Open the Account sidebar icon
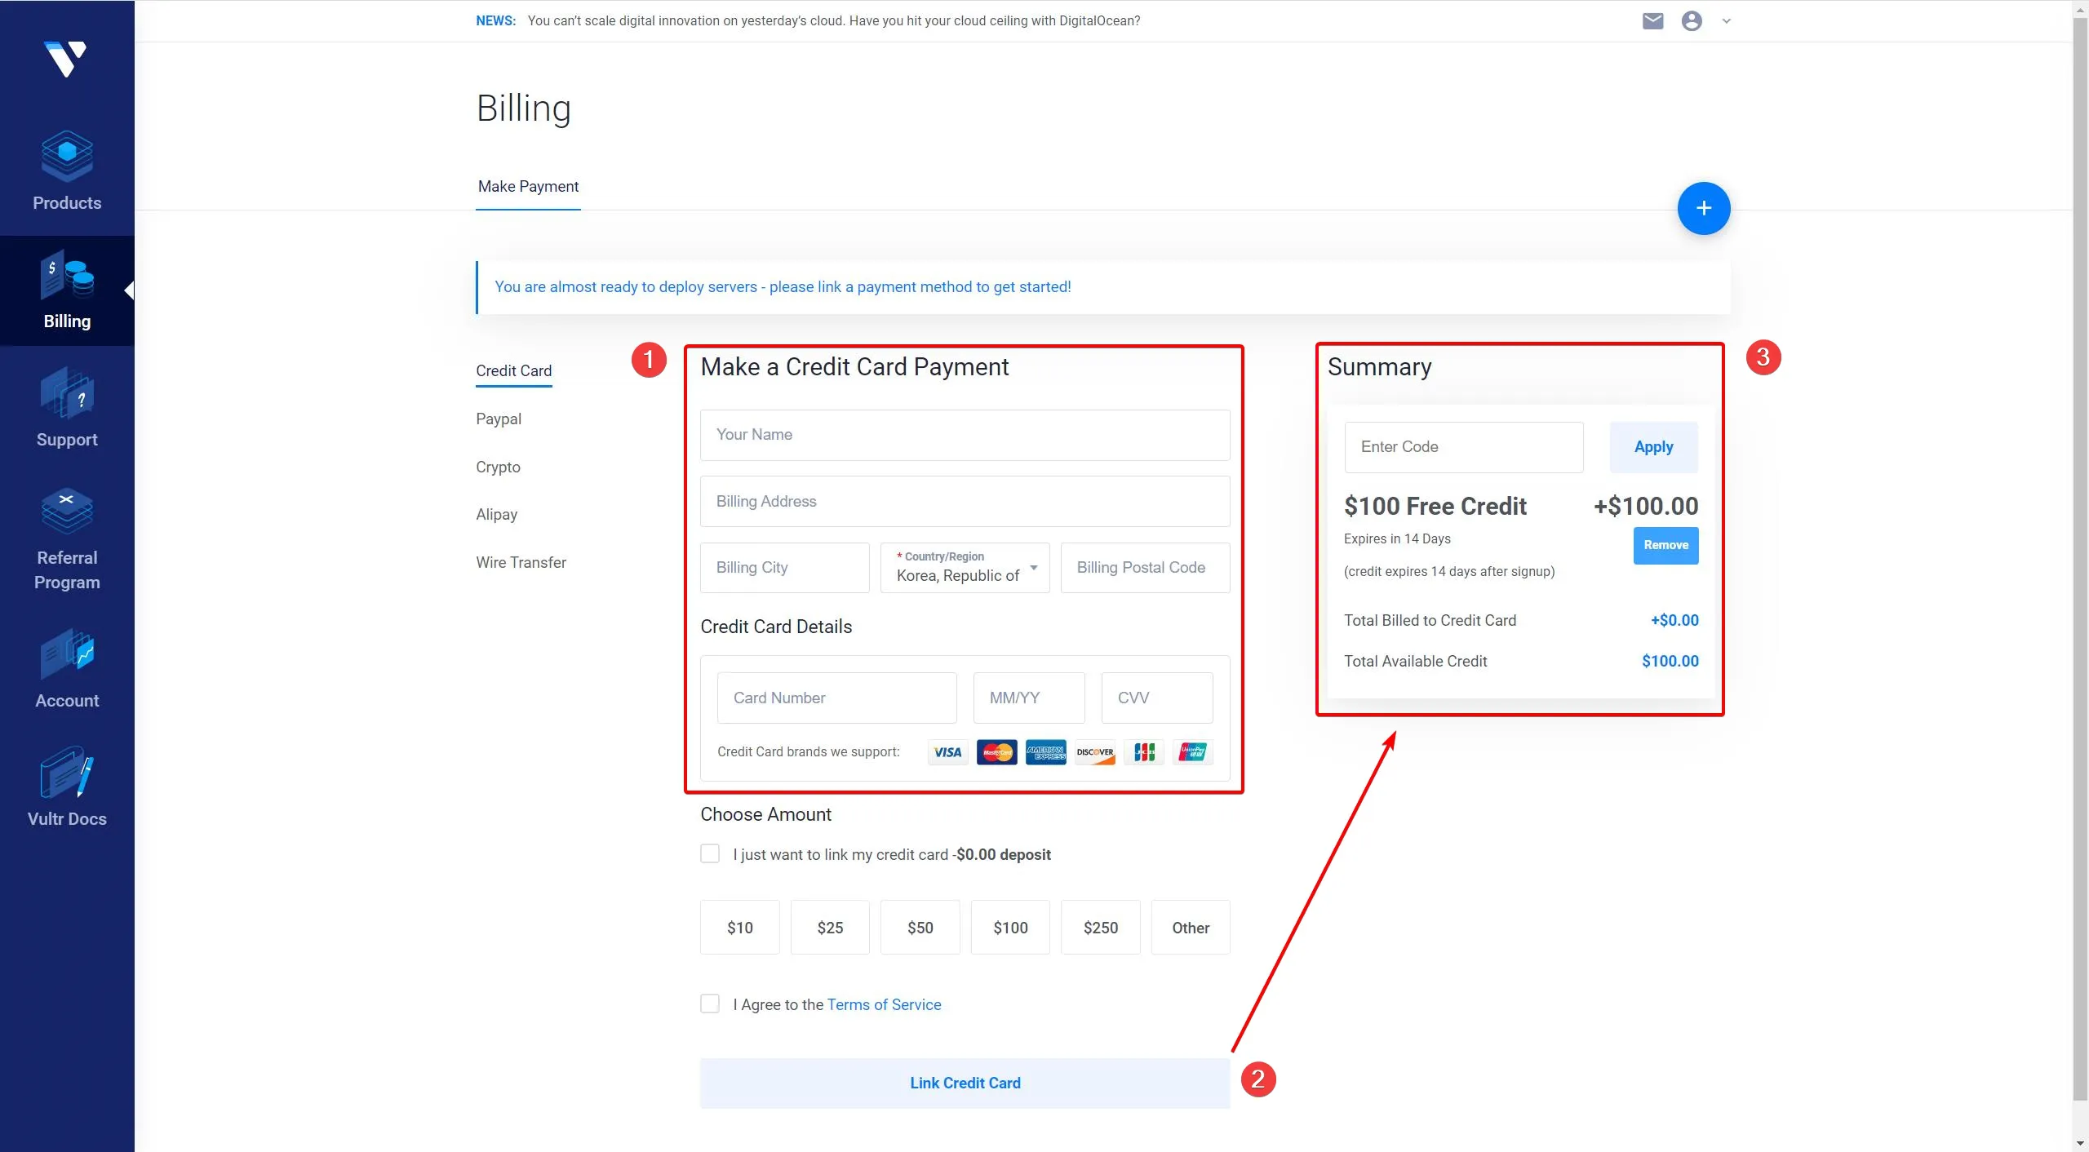This screenshot has height=1152, width=2089. [67, 654]
